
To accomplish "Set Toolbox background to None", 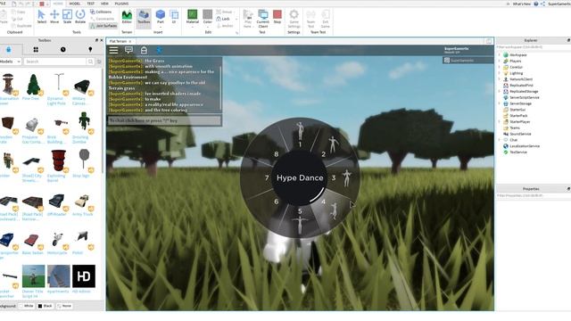I will pyautogui.click(x=64, y=306).
